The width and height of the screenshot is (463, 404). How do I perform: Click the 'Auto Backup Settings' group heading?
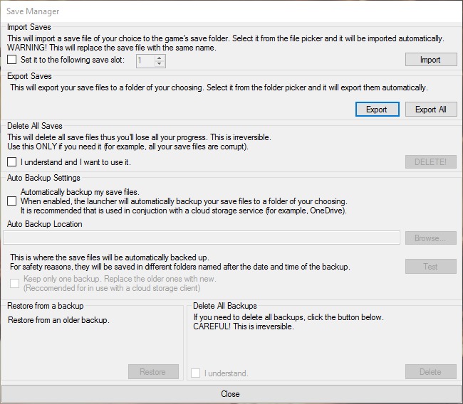pyautogui.click(x=43, y=178)
